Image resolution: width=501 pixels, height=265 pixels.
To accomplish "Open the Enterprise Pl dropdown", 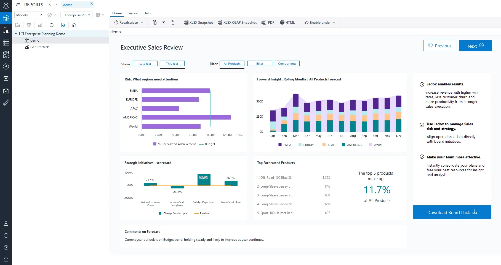I will point(78,15).
